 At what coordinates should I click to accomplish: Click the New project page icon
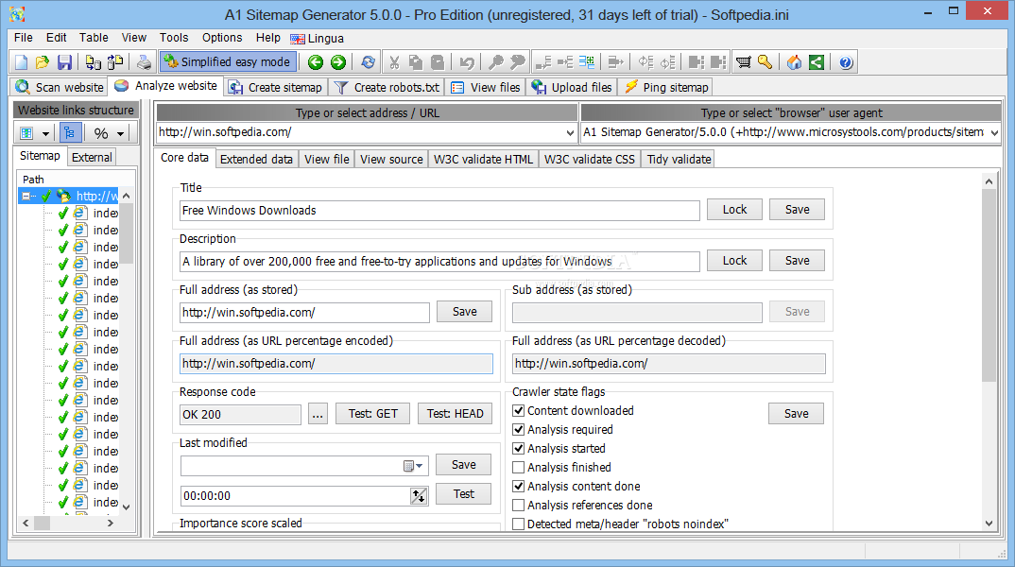(22, 62)
